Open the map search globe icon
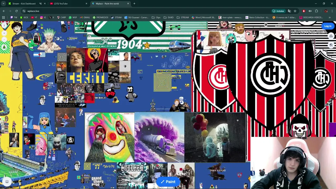The width and height of the screenshot is (336, 189). pyautogui.click(x=331, y=45)
